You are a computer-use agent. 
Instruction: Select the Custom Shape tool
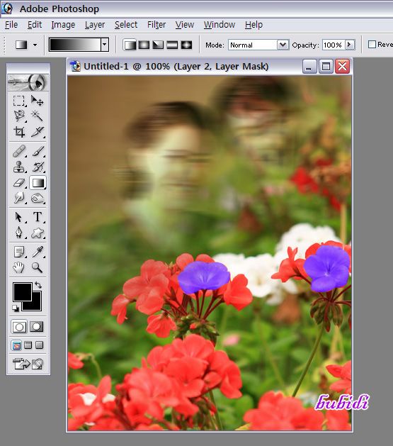click(38, 233)
